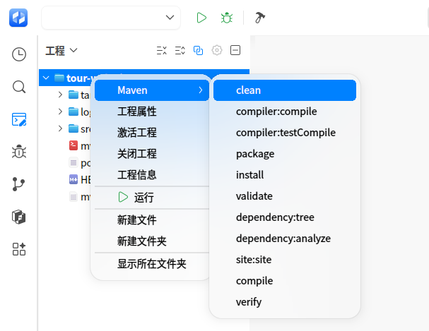Run Maven site:site goal
The height and width of the screenshot is (331, 429).
point(285,260)
